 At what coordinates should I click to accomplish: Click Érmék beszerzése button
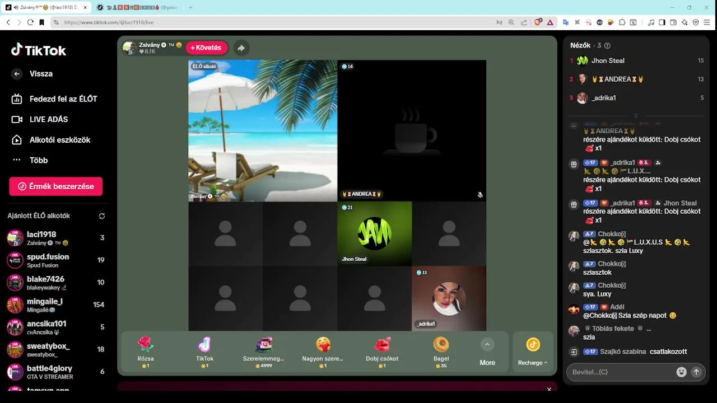pyautogui.click(x=56, y=186)
